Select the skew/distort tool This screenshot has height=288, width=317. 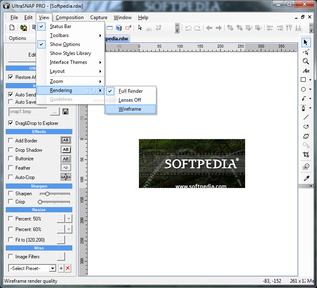click(306, 136)
